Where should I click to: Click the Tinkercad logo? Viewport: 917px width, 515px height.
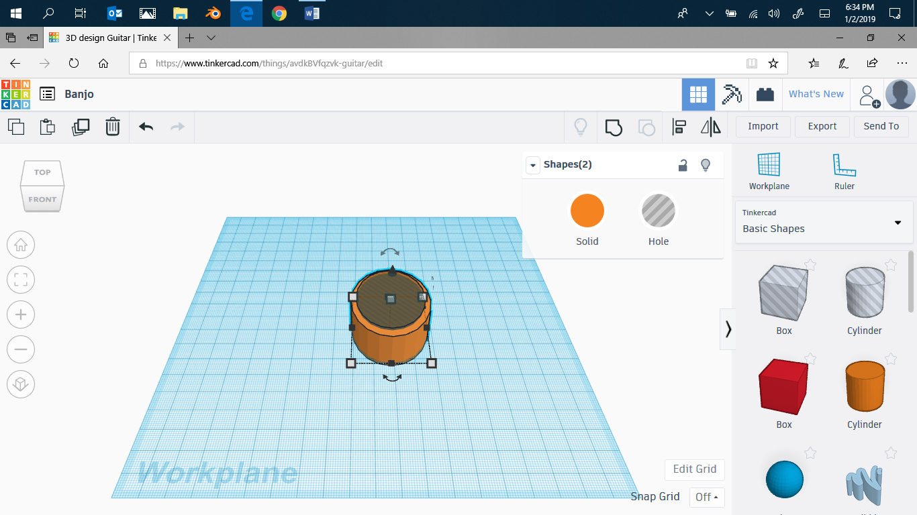coord(15,94)
